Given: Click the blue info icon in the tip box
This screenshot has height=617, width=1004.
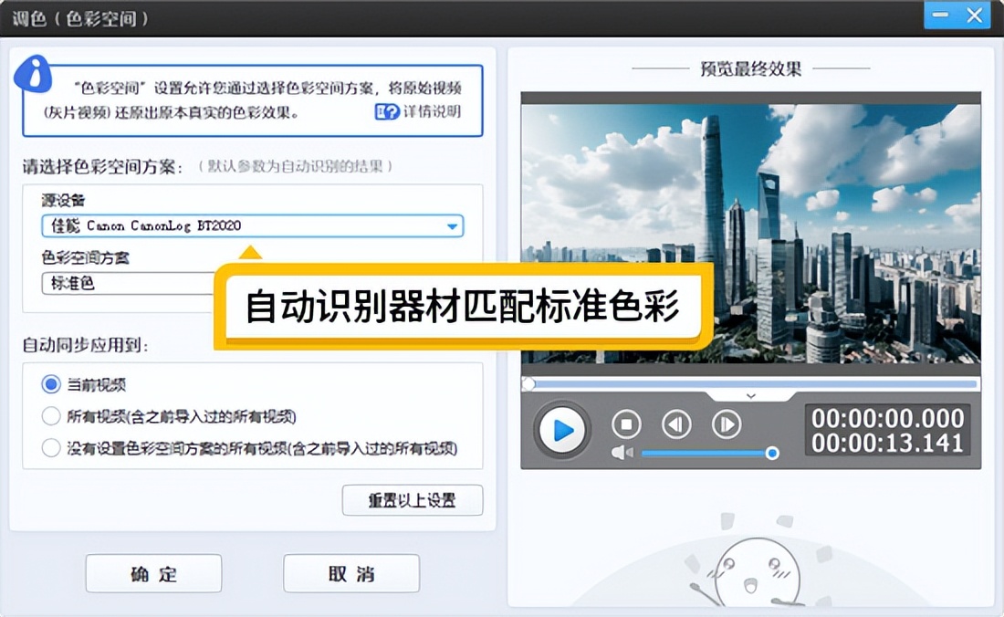Looking at the screenshot, I should [34, 72].
